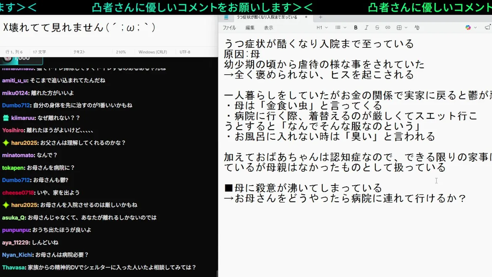Click the username cheese0718 in chat
This screenshot has width=492, height=277.
click(x=18, y=193)
